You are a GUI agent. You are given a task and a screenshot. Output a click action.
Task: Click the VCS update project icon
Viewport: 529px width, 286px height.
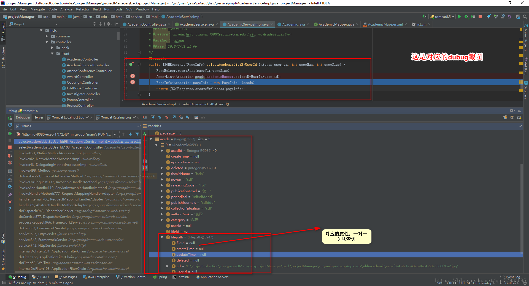click(488, 16)
